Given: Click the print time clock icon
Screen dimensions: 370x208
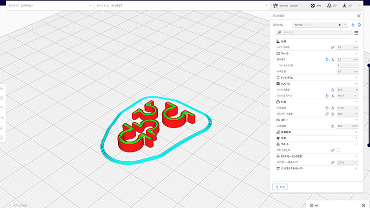Looking at the screenshot, I should click(x=311, y=205).
